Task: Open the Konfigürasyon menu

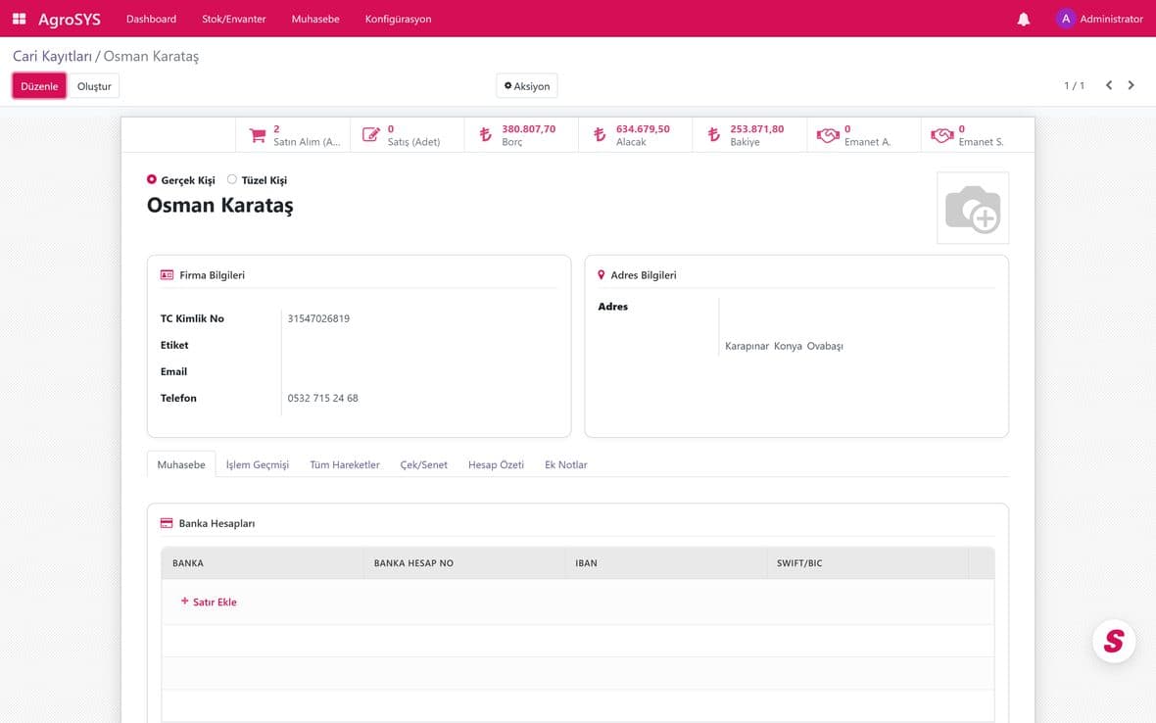Action: pyautogui.click(x=398, y=19)
